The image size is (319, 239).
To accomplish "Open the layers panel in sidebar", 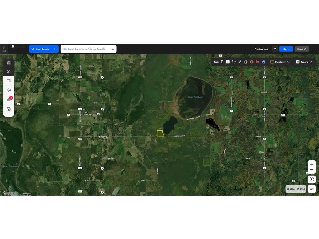I will 9,90.
